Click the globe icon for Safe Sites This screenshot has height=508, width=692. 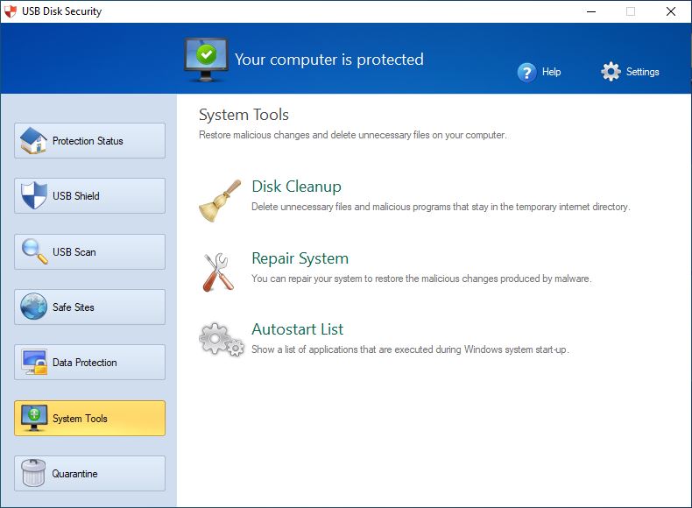coord(33,307)
